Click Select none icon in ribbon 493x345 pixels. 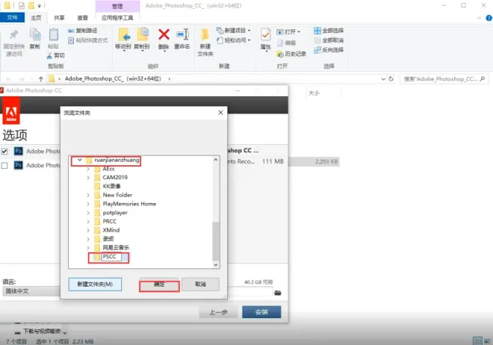(317, 40)
